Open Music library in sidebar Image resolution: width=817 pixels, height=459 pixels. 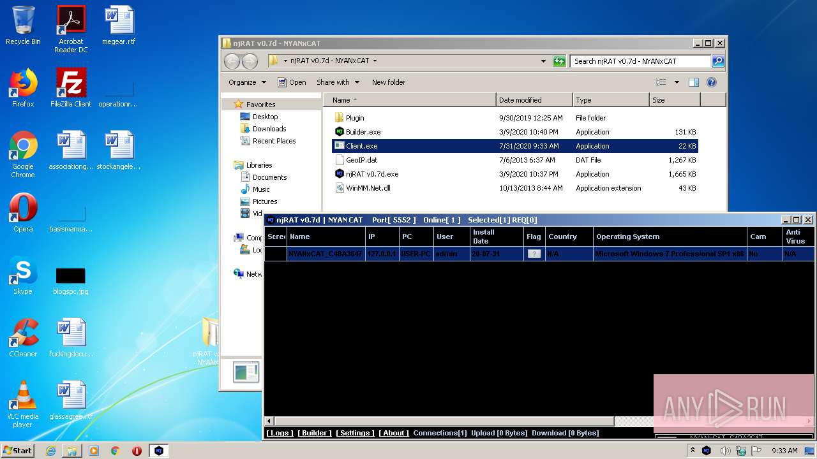click(x=255, y=189)
